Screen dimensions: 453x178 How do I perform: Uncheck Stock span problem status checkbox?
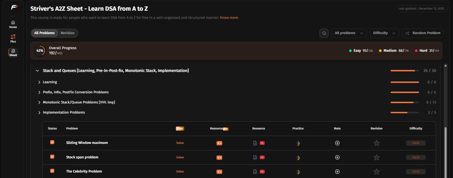click(x=52, y=157)
